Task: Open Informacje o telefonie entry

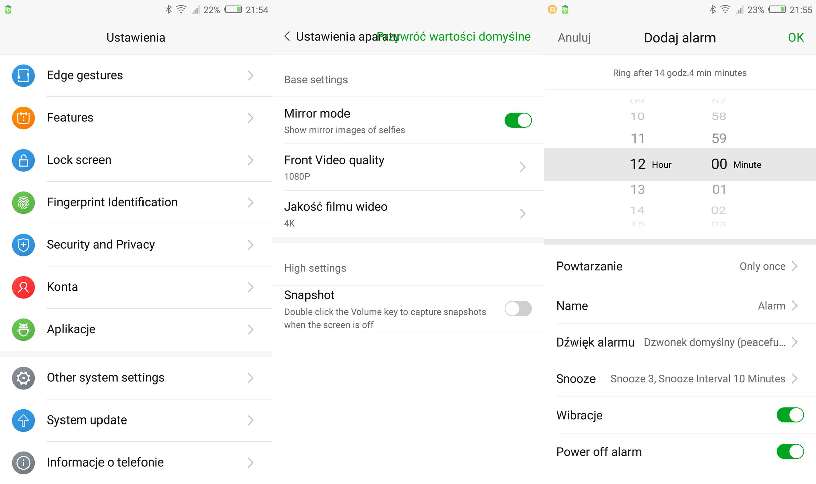Action: pos(136,462)
